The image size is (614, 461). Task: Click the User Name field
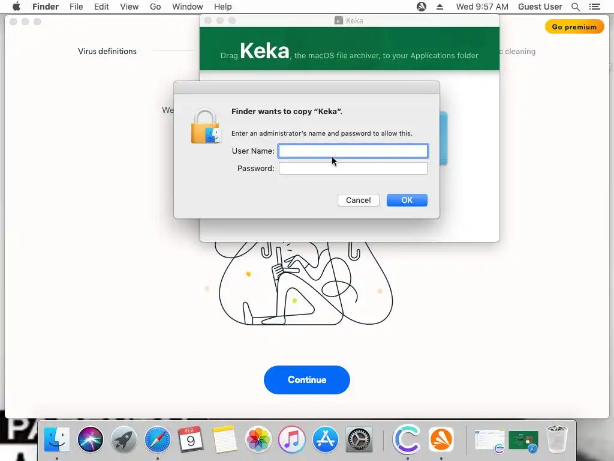click(353, 151)
